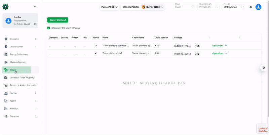Image resolution: width=269 pixels, height=135 pixels.
Task: Expand Operations for Trezor diamond contract row
Action: click(x=220, y=46)
